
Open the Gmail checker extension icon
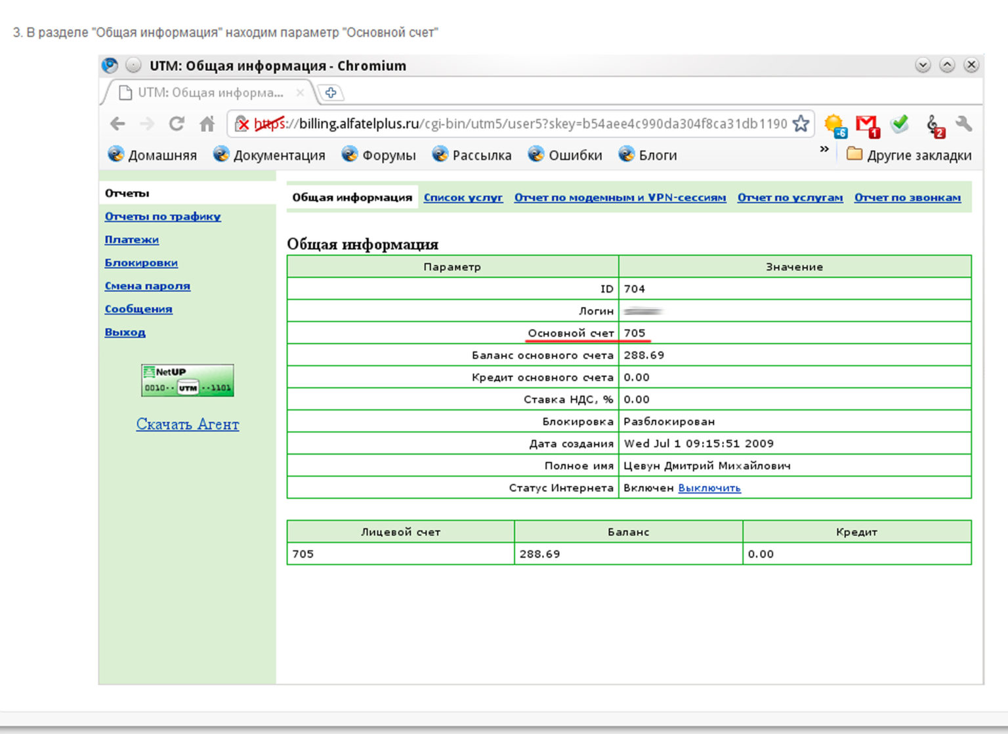pyautogui.click(x=868, y=125)
